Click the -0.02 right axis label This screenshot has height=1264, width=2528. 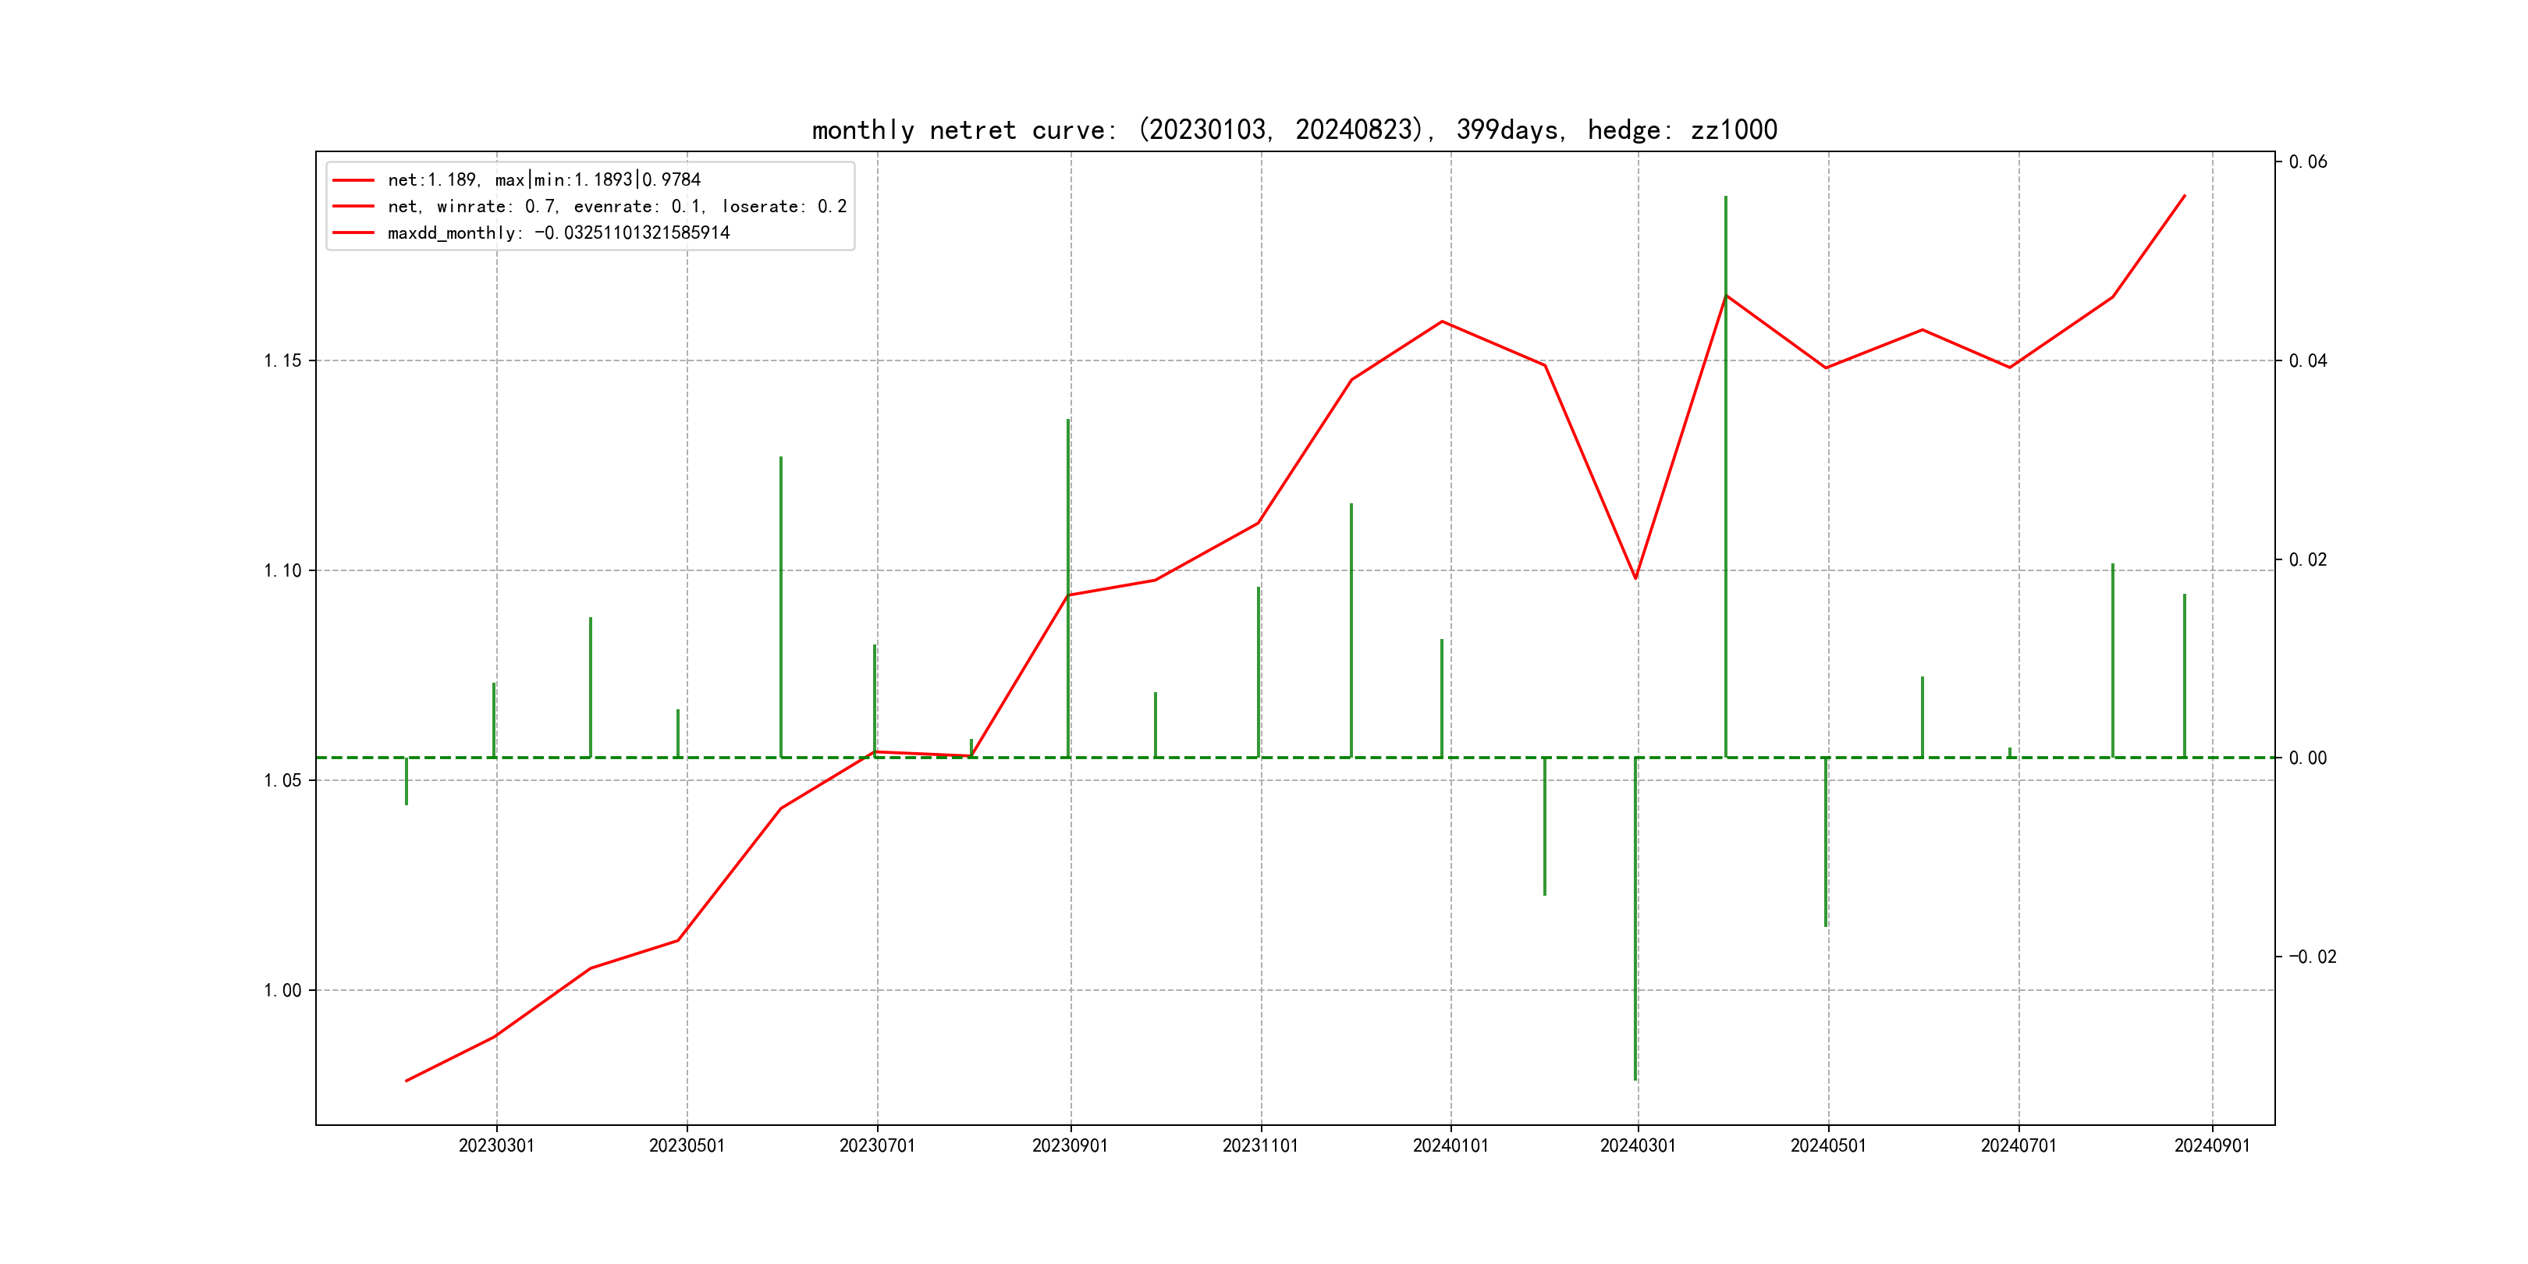2312,957
